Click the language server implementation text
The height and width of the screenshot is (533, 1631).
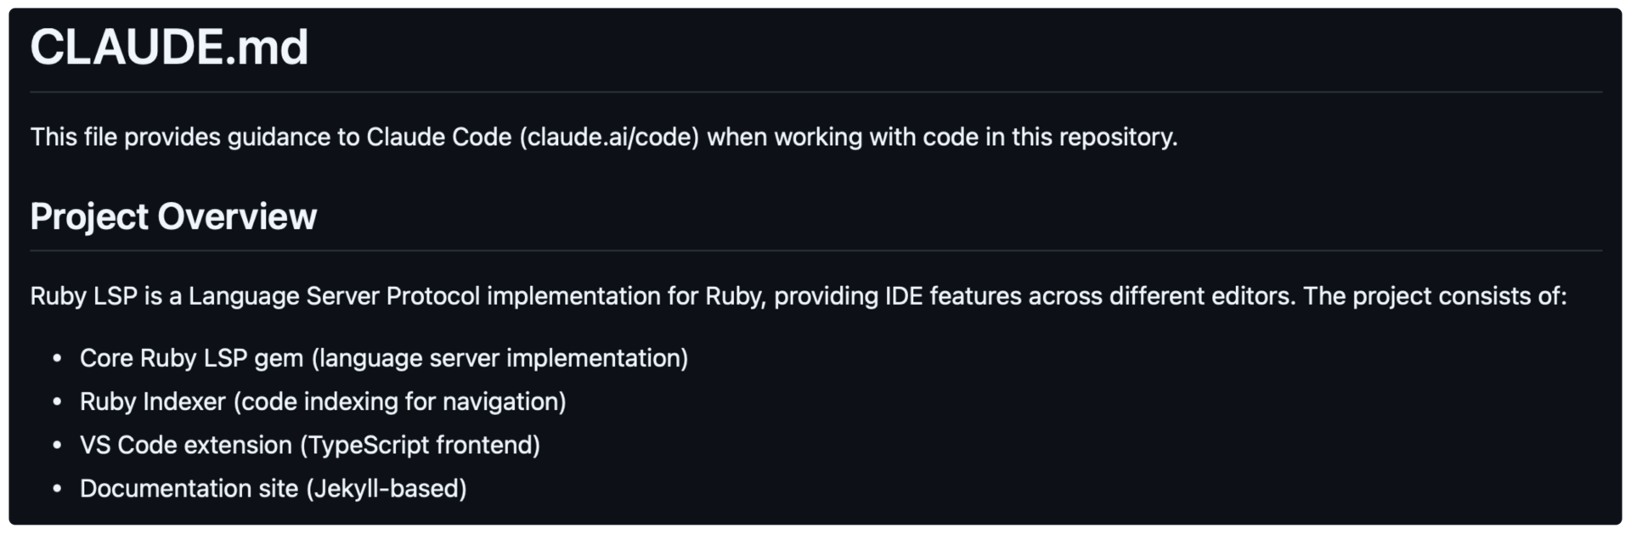pos(500,358)
